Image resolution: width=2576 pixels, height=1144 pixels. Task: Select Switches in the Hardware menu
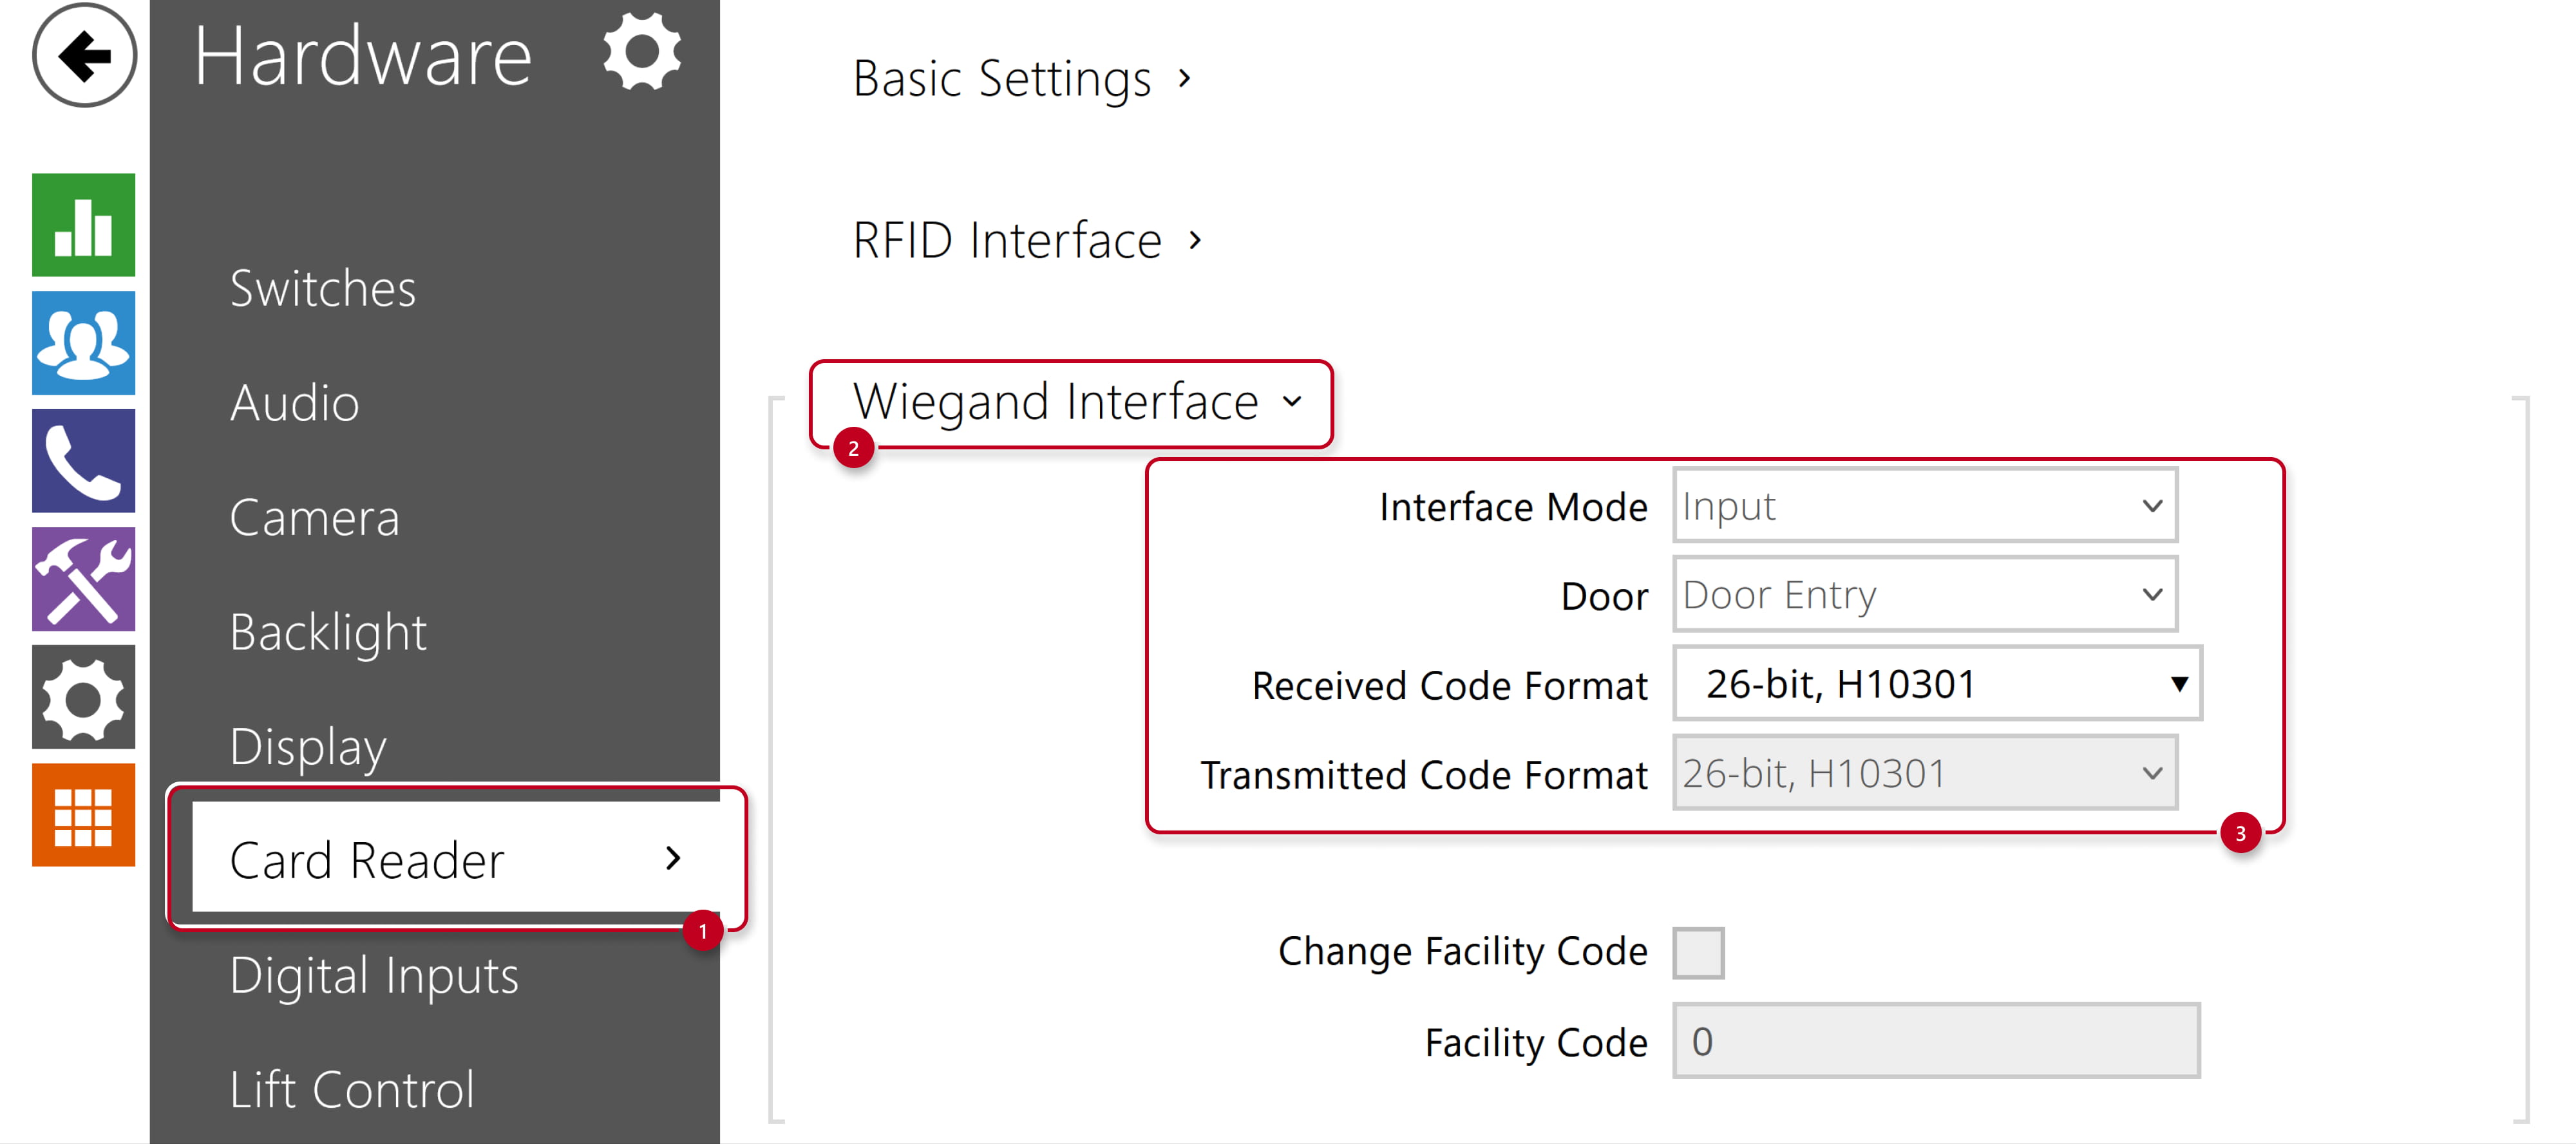[322, 288]
